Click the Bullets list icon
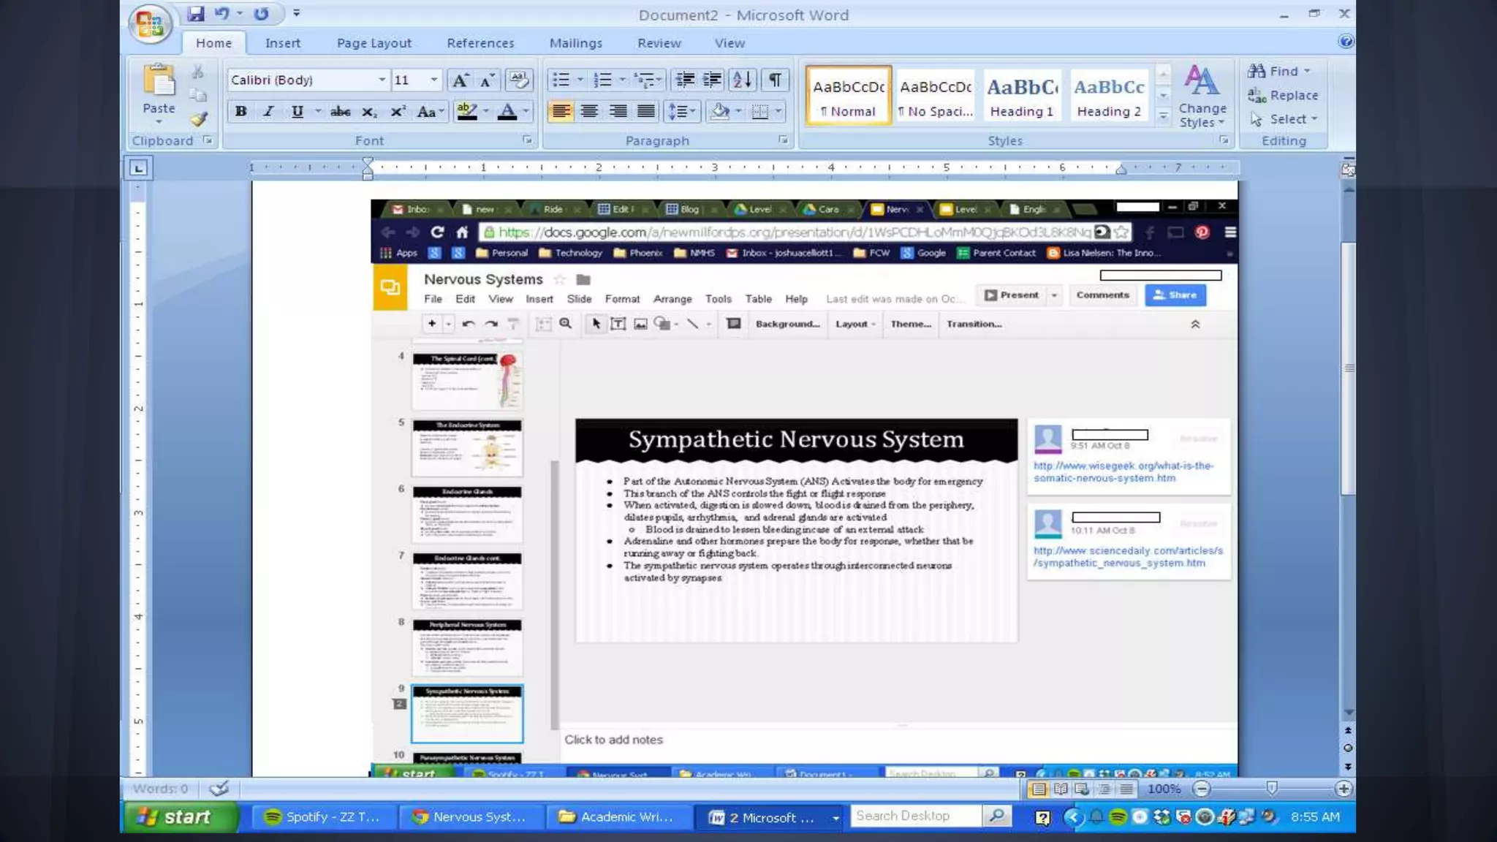This screenshot has height=842, width=1497. point(561,80)
